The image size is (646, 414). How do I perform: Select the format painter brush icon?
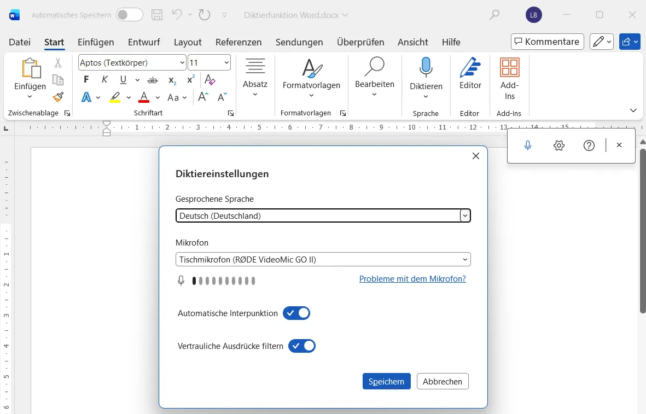pos(58,97)
